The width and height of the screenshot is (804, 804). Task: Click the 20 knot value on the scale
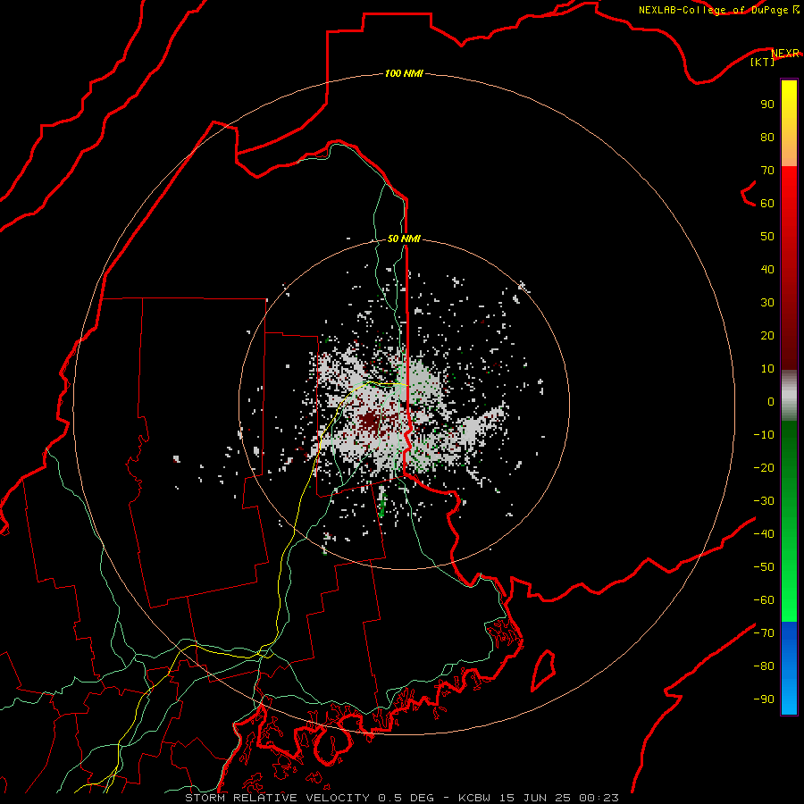click(x=767, y=335)
